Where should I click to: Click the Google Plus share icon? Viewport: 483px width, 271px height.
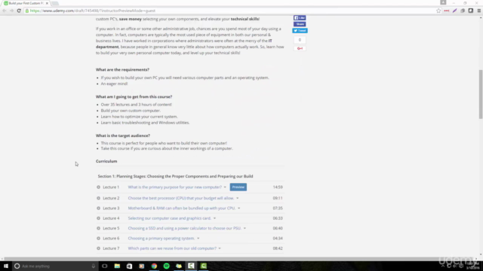tap(300, 48)
